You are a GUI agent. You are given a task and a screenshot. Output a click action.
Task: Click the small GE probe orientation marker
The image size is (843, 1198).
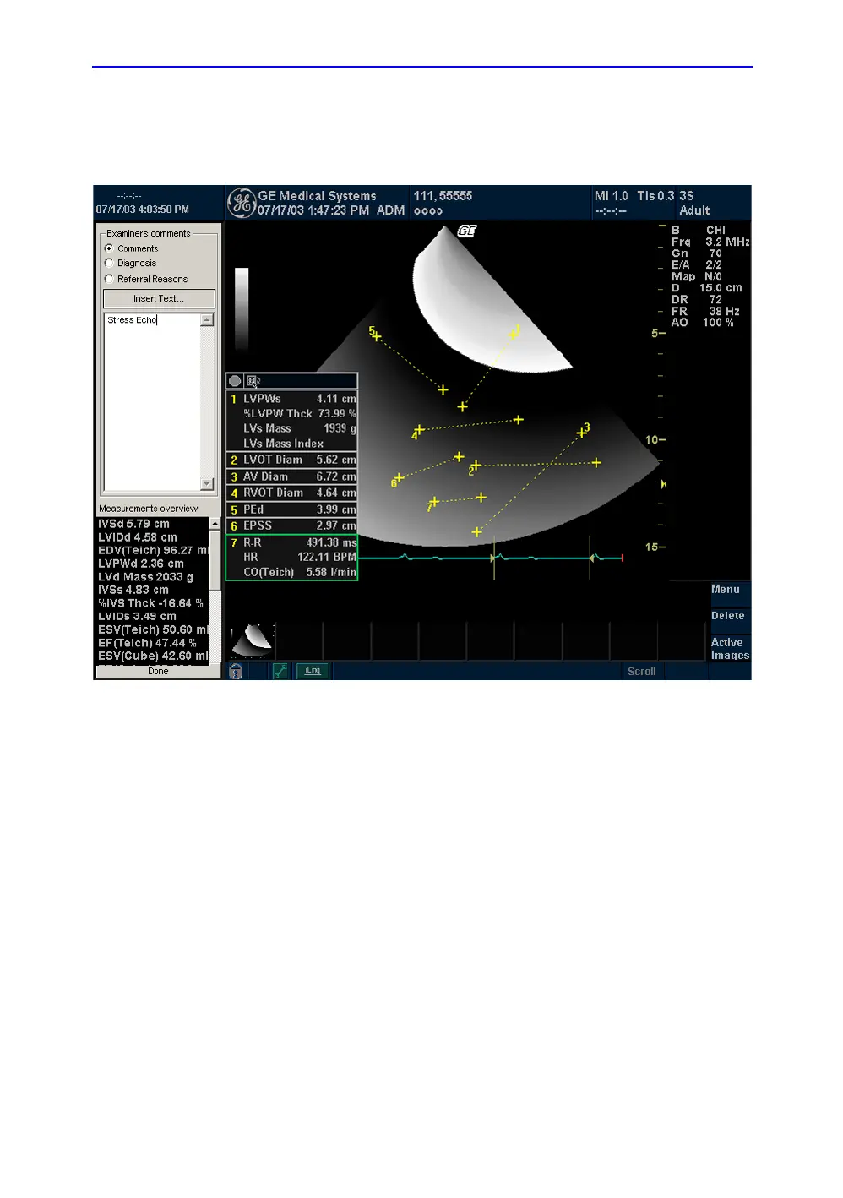click(467, 231)
